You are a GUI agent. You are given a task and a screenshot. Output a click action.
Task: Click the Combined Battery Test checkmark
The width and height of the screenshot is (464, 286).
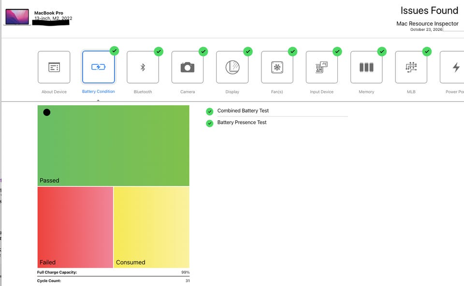click(x=209, y=112)
